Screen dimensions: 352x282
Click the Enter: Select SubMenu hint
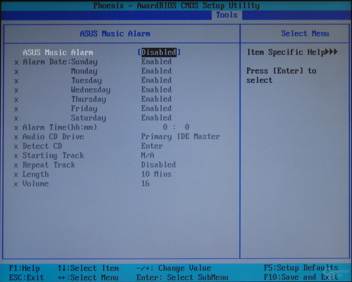pos(183,277)
